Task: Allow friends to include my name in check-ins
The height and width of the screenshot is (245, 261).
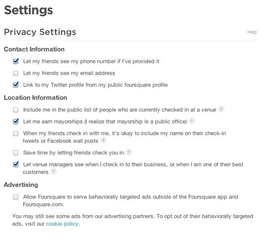Action: (16, 133)
